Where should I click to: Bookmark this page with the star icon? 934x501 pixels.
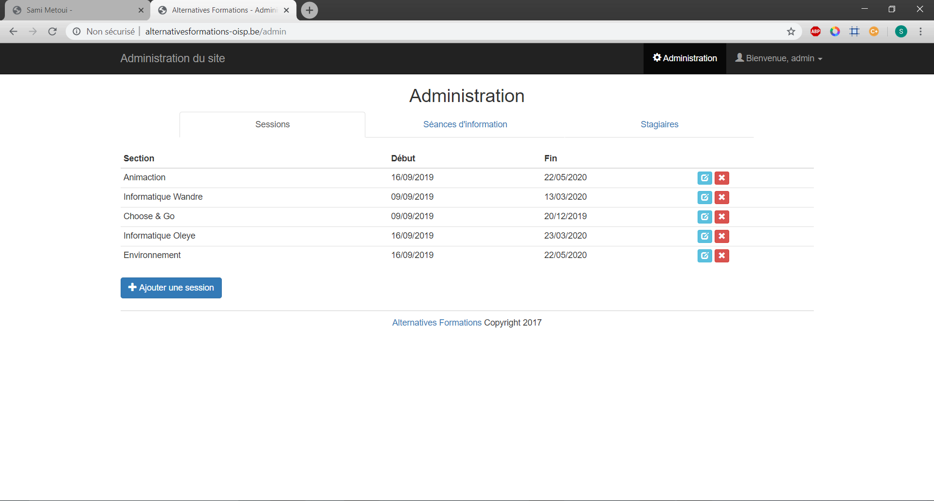tap(791, 32)
